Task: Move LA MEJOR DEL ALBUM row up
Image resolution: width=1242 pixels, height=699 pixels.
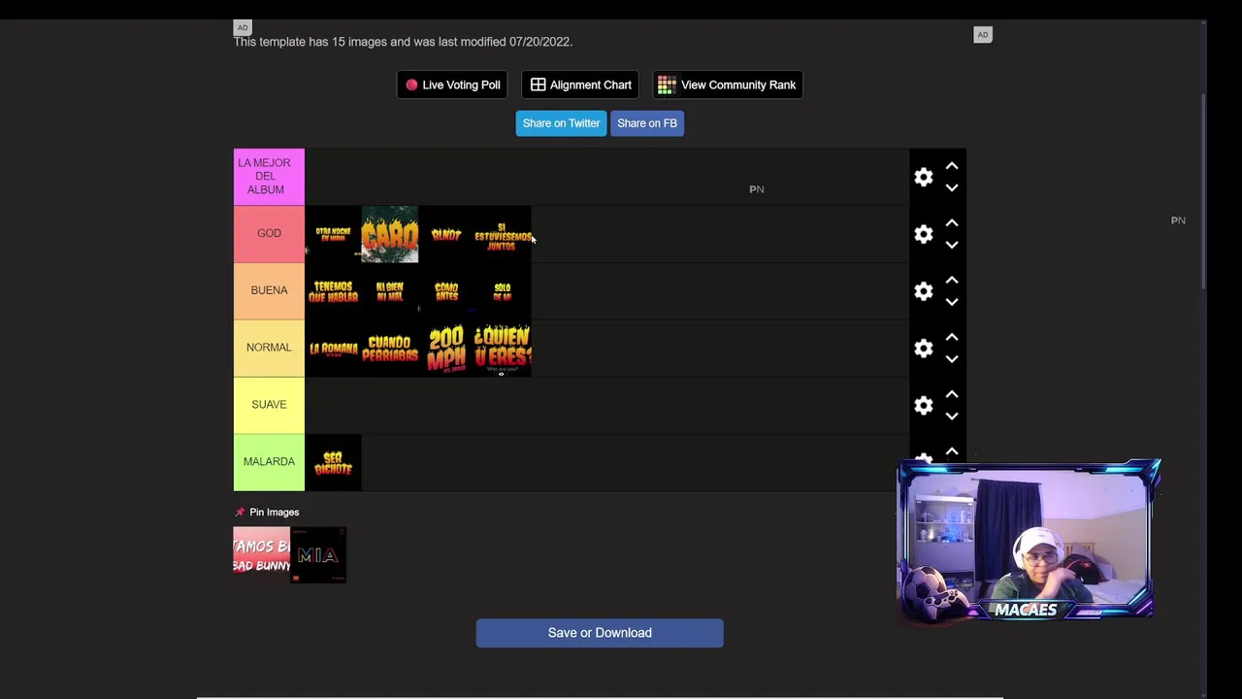Action: 952,166
